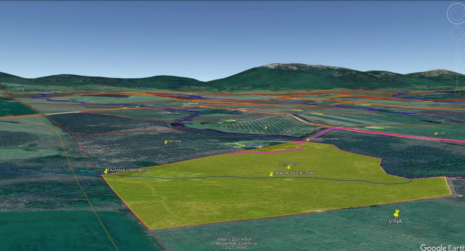Open the 31.200 Fer placemark pin
Screen dimensions: 465x251
pos(288,167)
